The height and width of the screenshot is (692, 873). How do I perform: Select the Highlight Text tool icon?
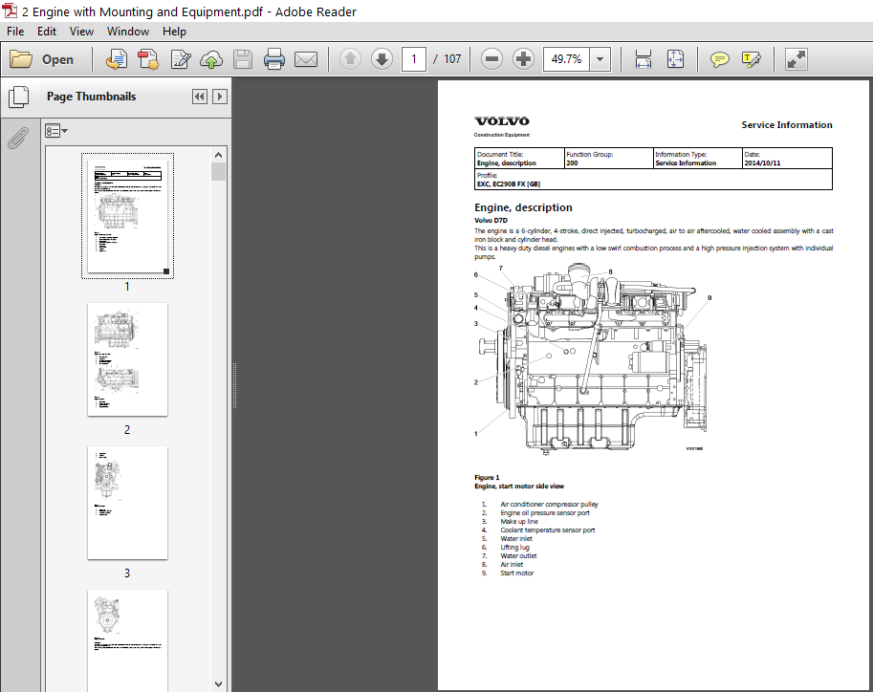click(x=751, y=59)
